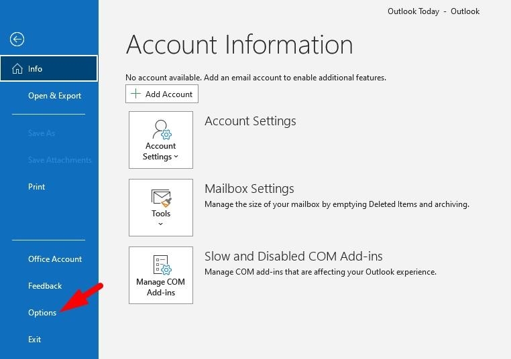Open the Print page

[x=36, y=187]
